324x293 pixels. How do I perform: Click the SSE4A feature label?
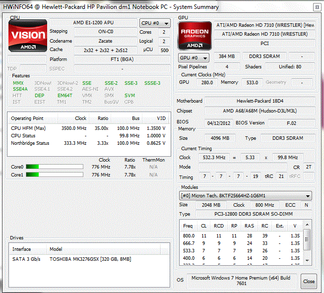coord(20,89)
